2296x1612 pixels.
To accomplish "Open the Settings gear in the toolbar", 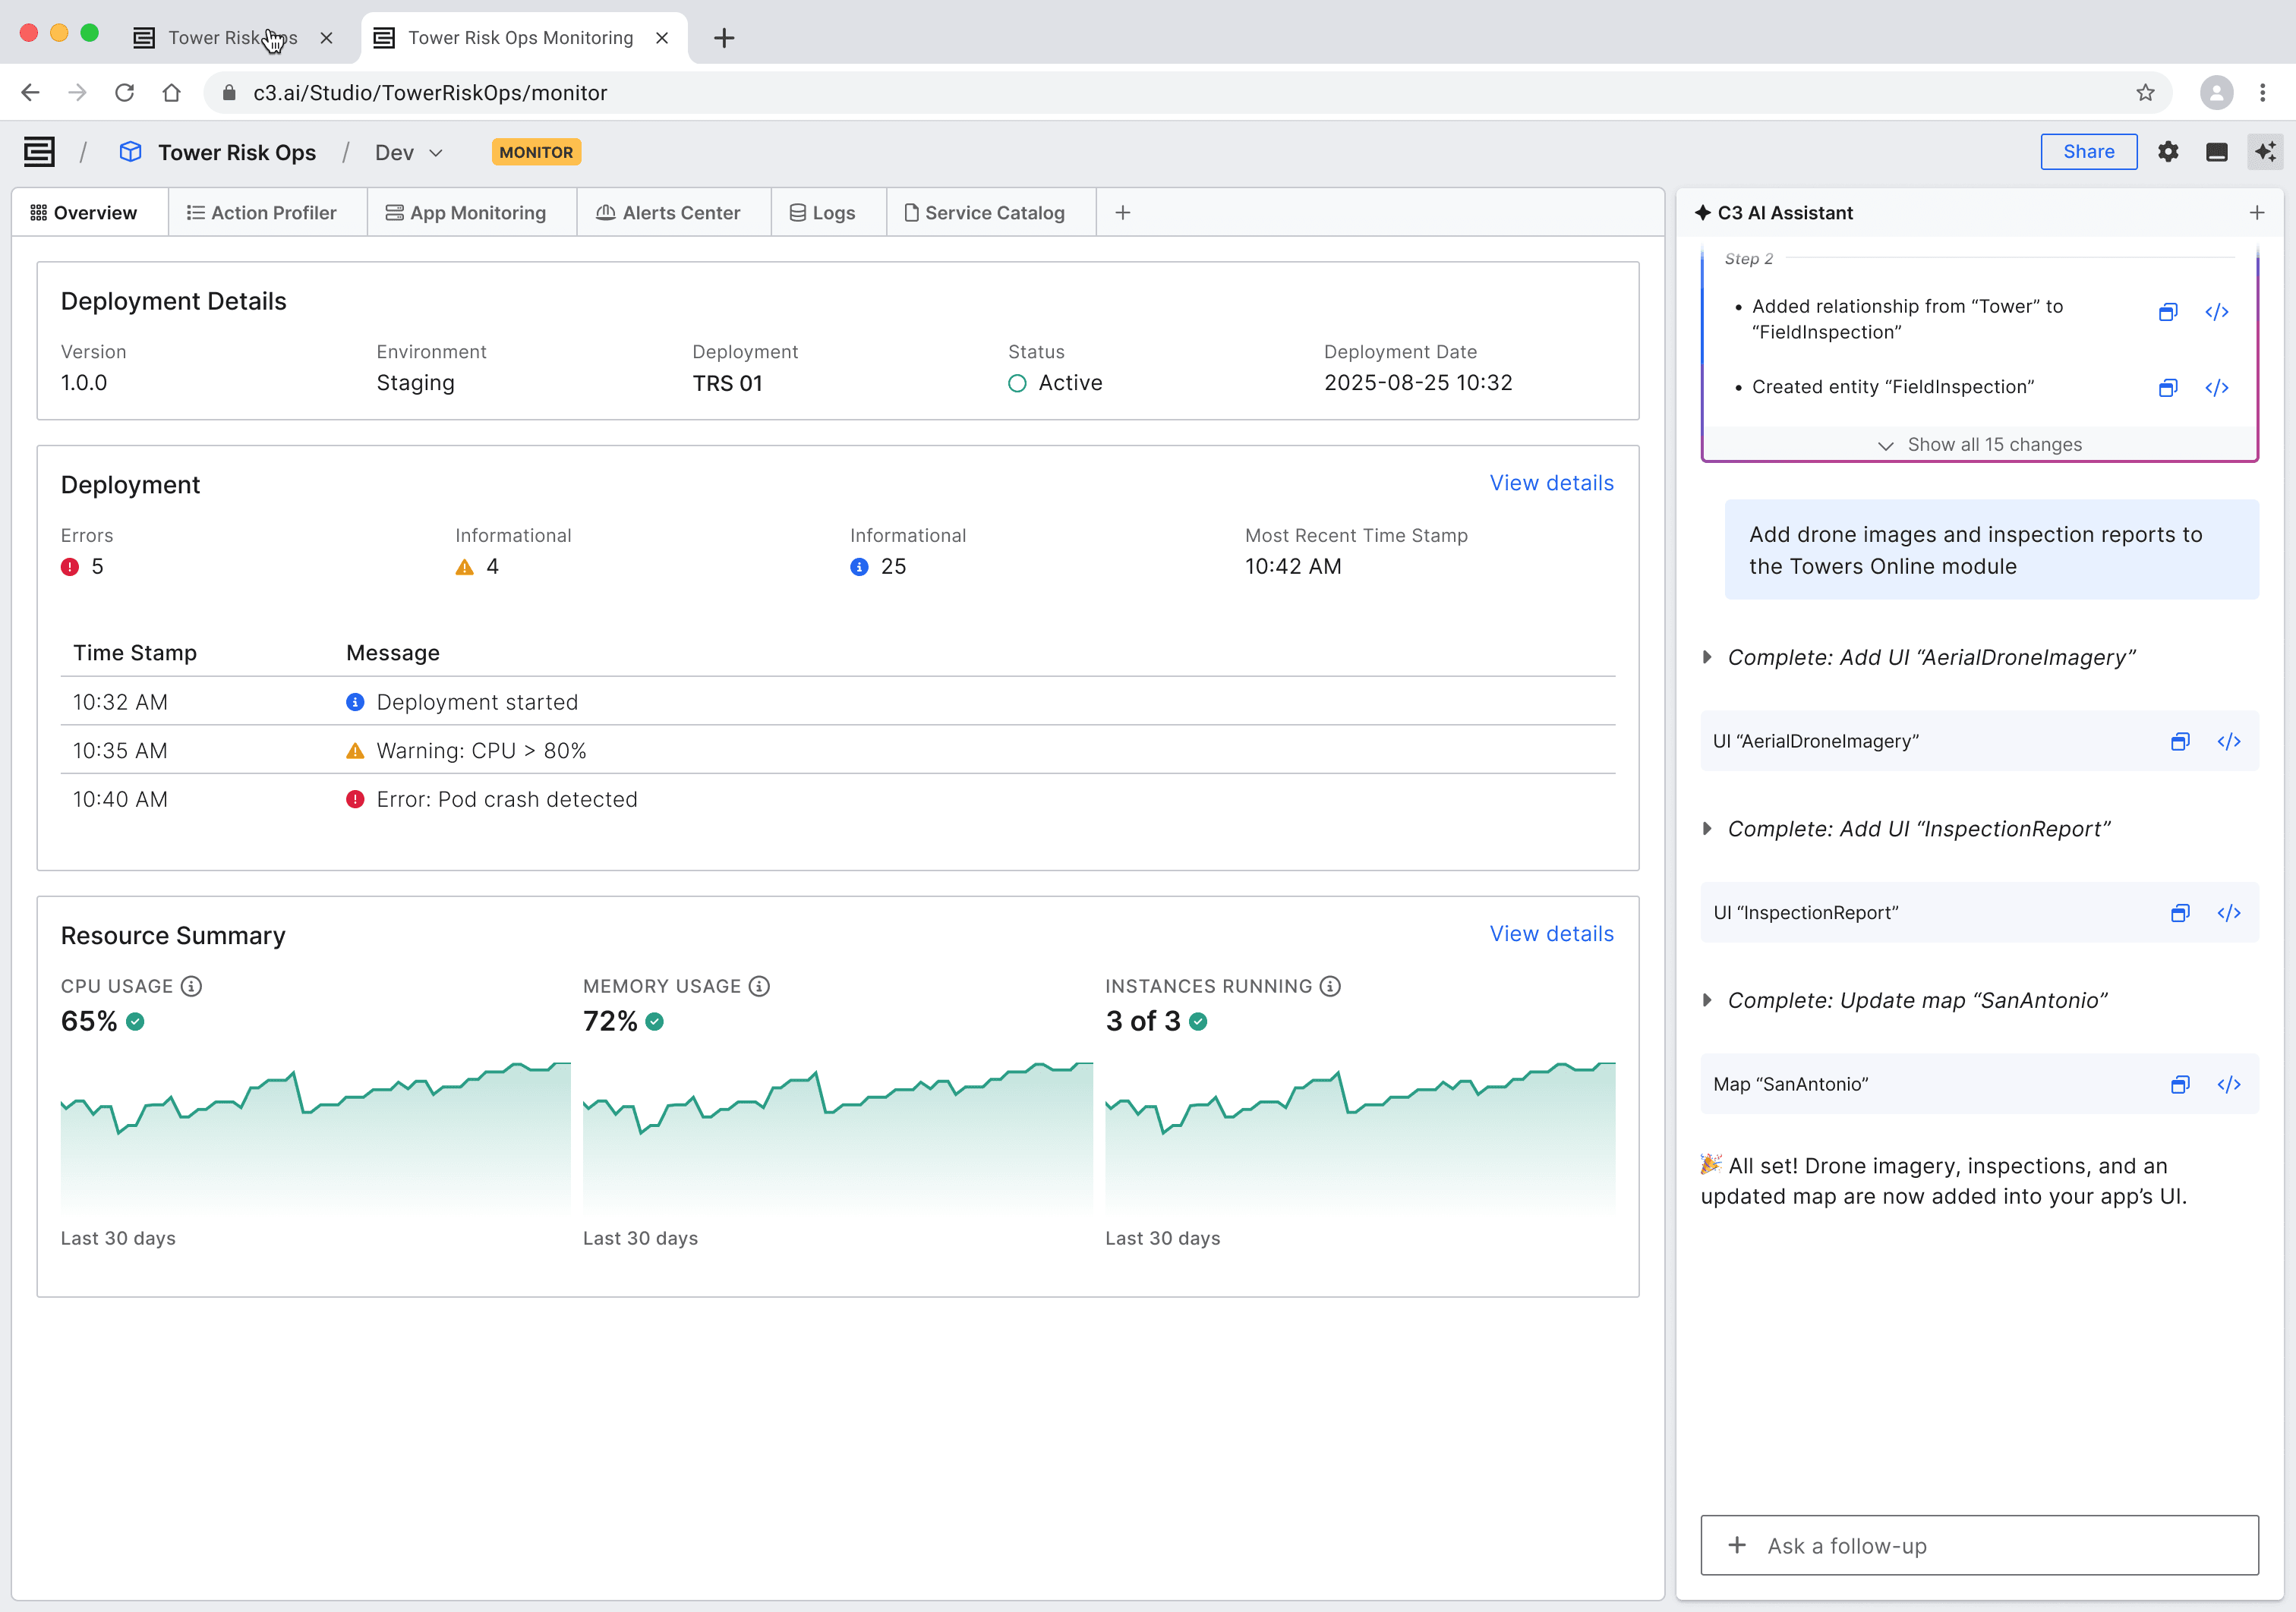I will (x=2168, y=151).
